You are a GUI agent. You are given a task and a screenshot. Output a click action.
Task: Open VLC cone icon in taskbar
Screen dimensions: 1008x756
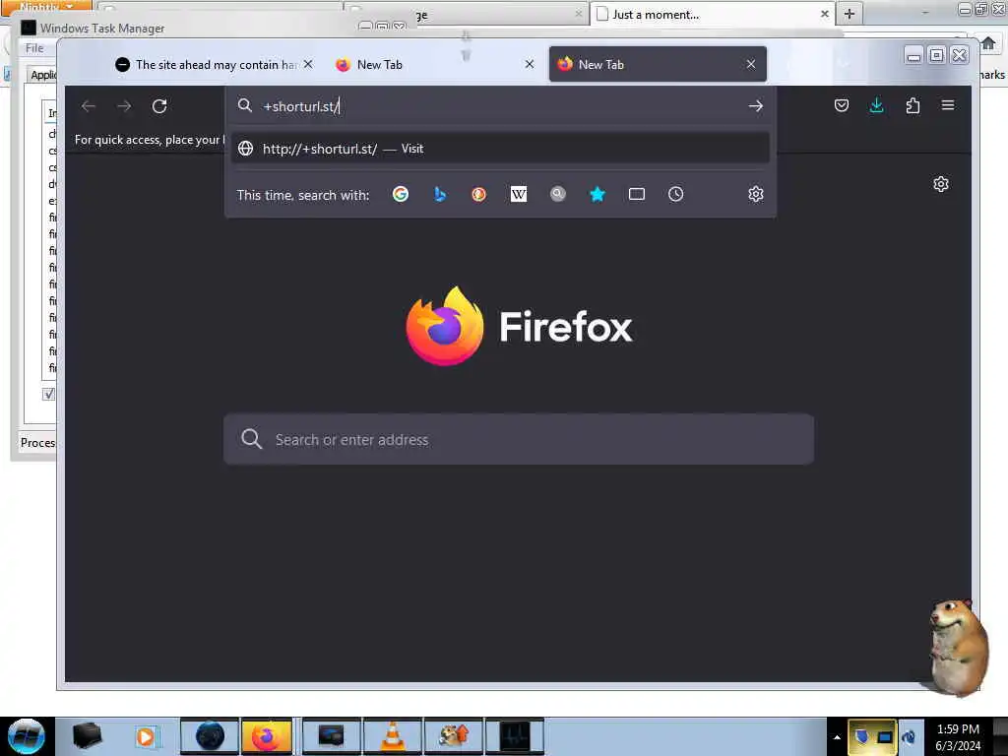tap(393, 736)
